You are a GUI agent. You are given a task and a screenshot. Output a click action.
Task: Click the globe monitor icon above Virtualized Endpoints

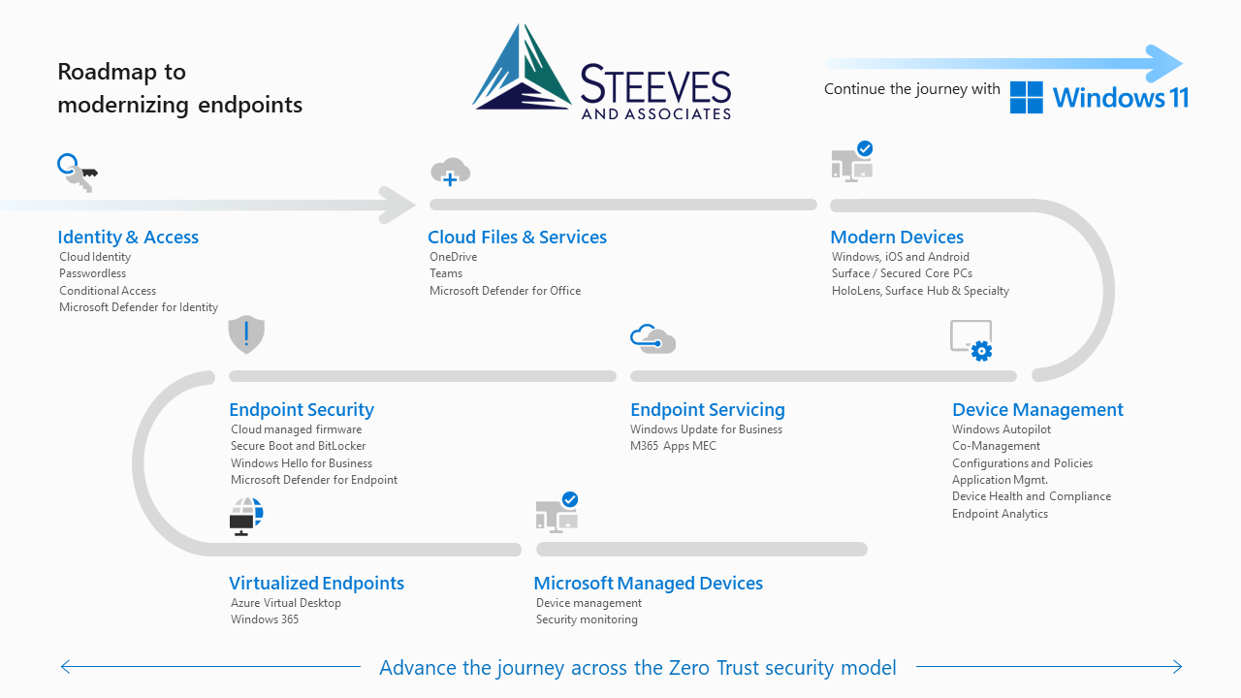coord(246,517)
